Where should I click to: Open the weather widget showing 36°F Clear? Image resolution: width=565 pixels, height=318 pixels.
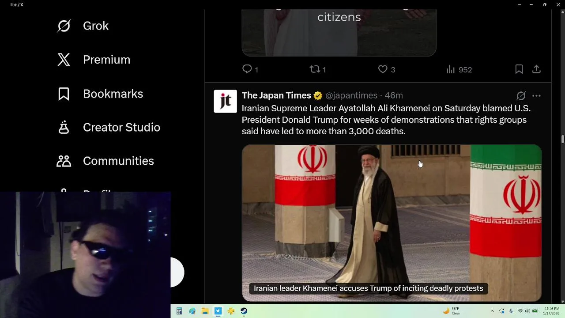[452, 311]
